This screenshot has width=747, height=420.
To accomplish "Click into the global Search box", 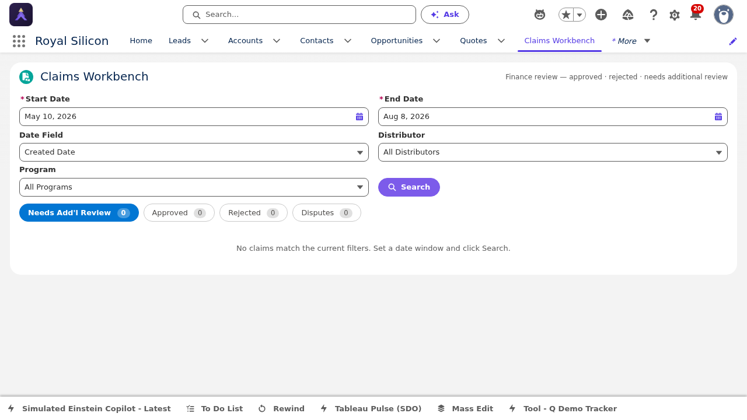I will pyautogui.click(x=299, y=15).
